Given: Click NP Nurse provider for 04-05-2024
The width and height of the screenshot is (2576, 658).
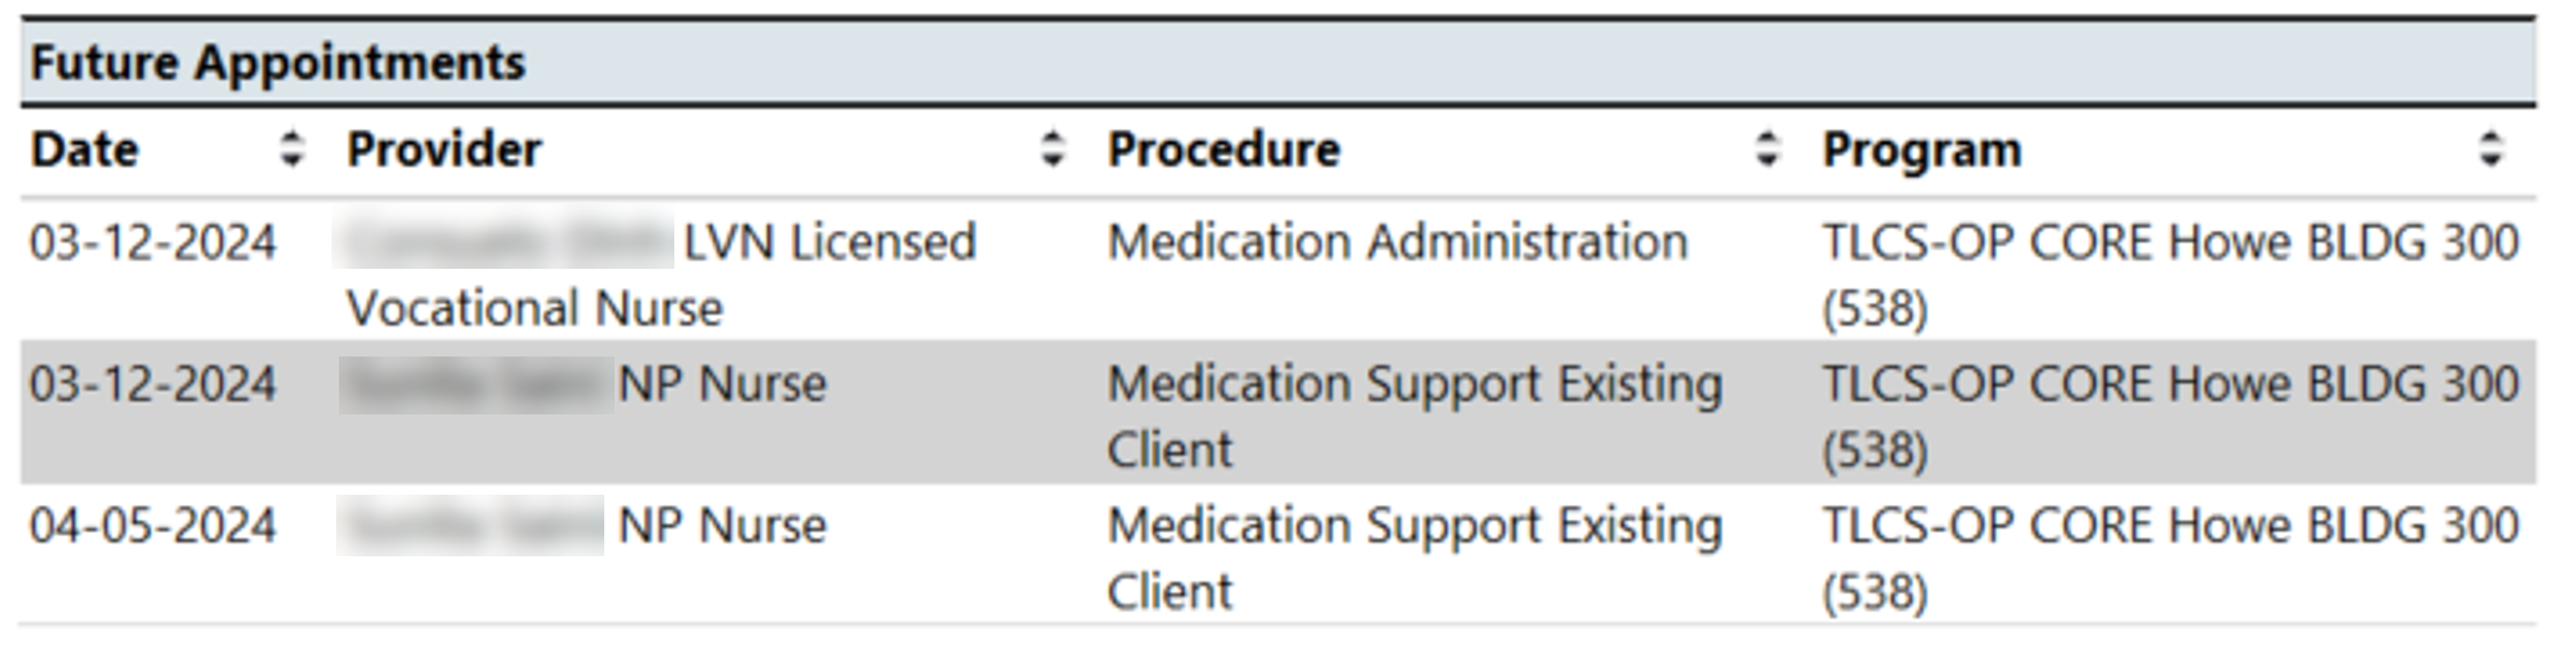Looking at the screenshot, I should (723, 526).
